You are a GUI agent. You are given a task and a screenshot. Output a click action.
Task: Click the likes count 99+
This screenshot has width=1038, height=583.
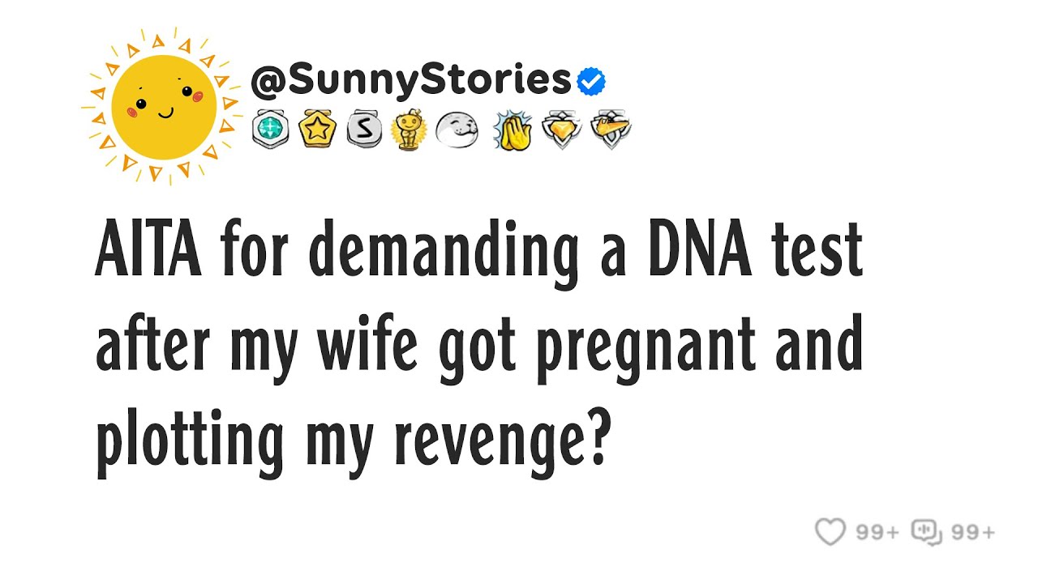[x=877, y=533]
